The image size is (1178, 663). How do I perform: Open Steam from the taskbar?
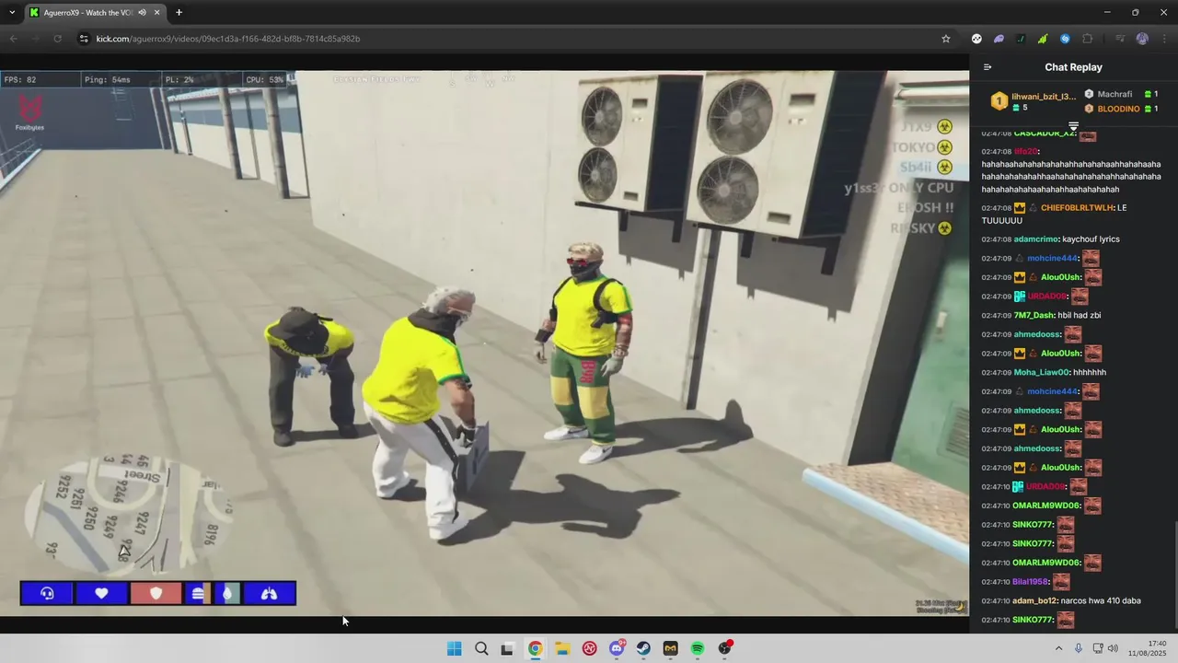[643, 648]
